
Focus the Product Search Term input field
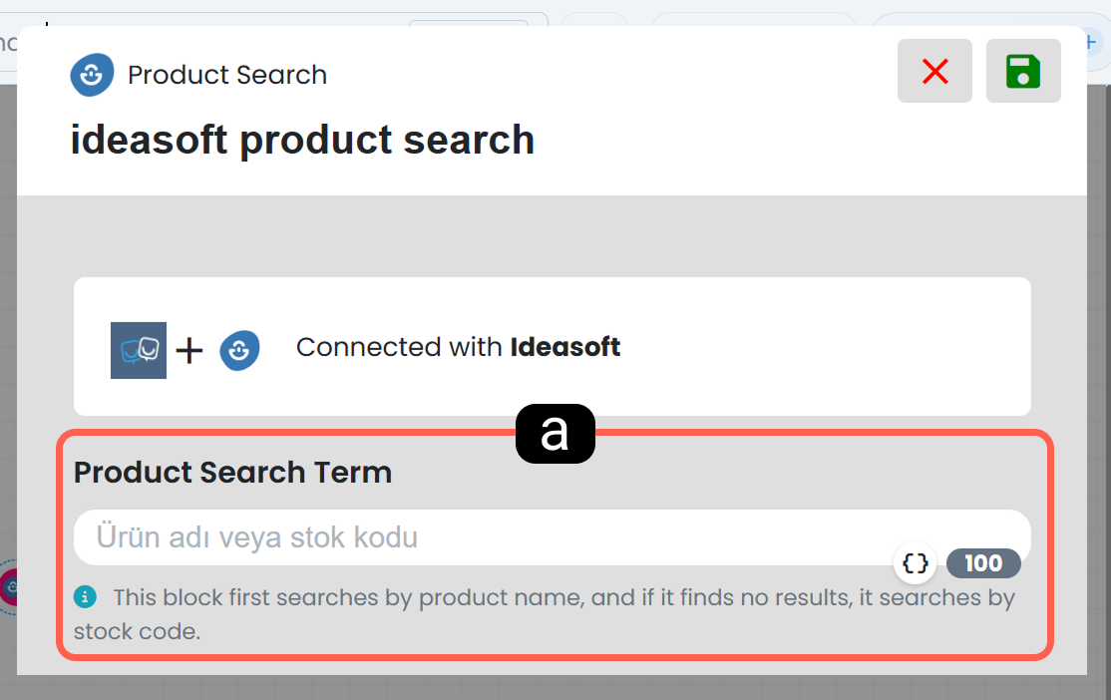(x=552, y=537)
